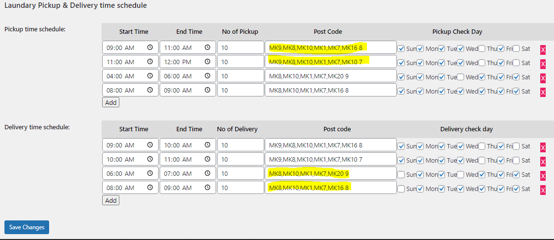
Task: Toggle Wed checkbox in third delivery row
Action: (x=461, y=174)
